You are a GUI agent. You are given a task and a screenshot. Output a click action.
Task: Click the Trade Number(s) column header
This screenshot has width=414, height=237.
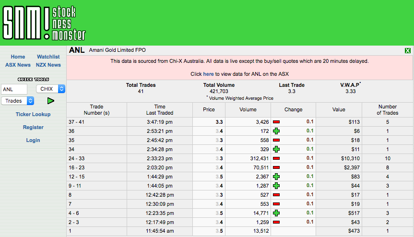(96, 110)
